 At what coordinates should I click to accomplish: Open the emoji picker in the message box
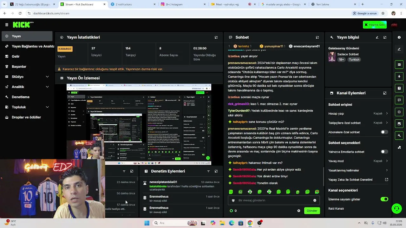tap(315, 200)
